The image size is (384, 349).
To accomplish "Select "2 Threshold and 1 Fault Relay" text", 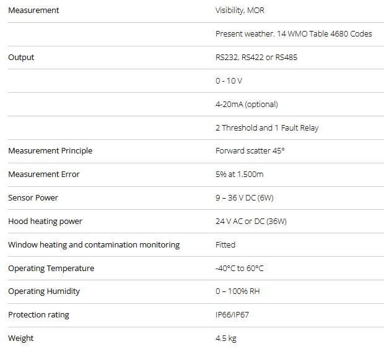I will [267, 128].
